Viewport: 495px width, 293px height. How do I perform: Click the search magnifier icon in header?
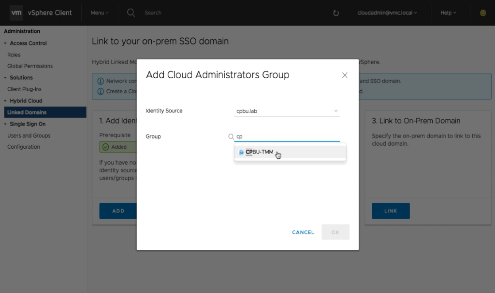click(131, 13)
